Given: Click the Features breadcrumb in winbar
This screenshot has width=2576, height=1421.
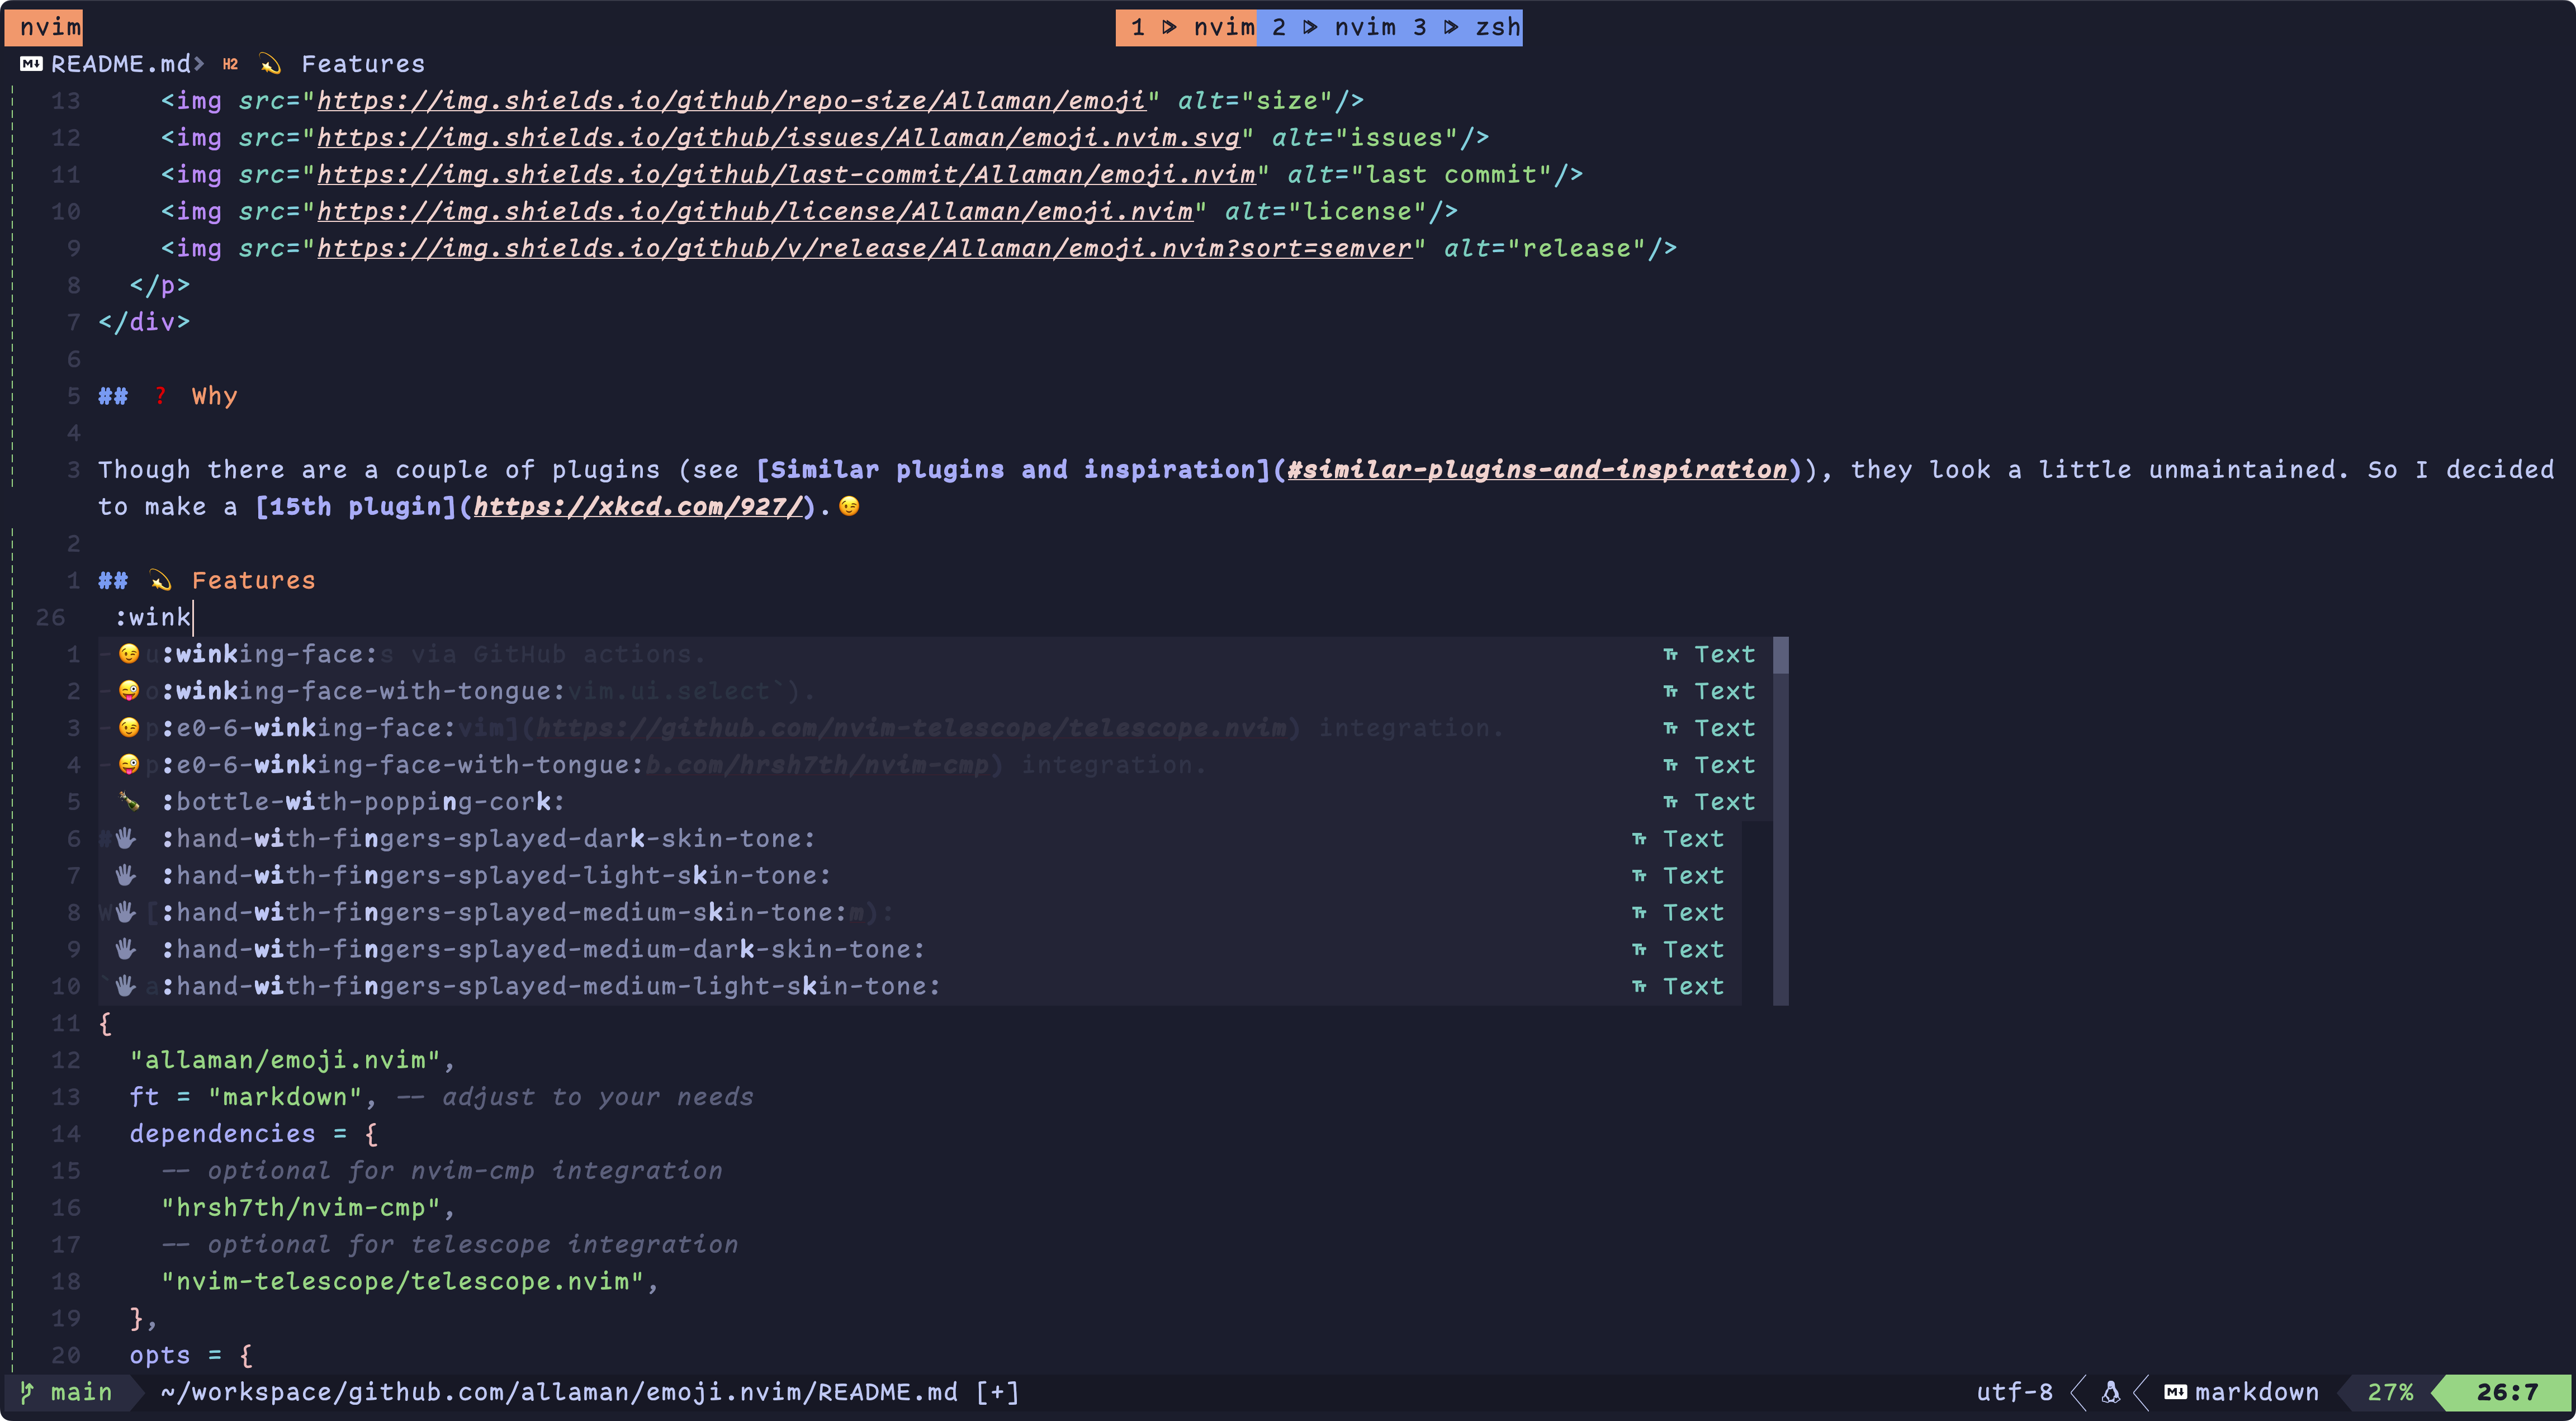Looking at the screenshot, I should [x=362, y=64].
